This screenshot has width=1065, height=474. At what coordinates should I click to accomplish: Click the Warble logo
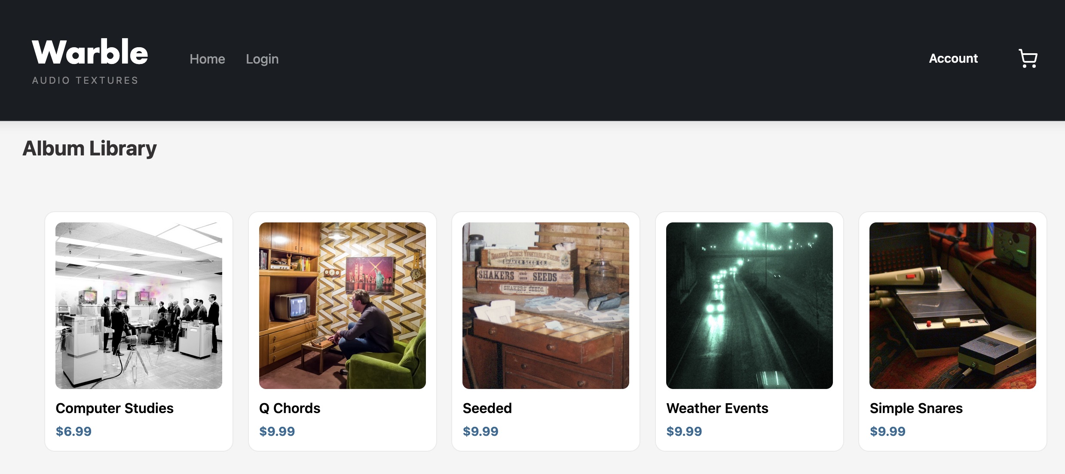pyautogui.click(x=90, y=52)
